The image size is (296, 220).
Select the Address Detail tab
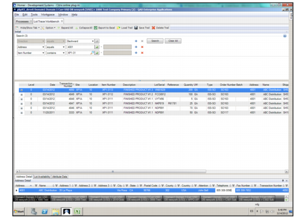coord(24,177)
